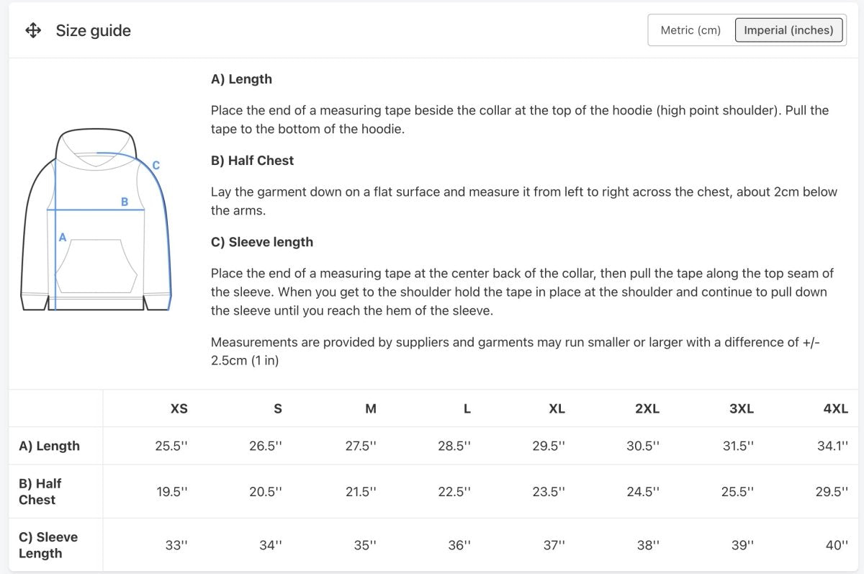This screenshot has width=864, height=574.
Task: Click the C) Sleeve Length row label
Action: click(48, 545)
